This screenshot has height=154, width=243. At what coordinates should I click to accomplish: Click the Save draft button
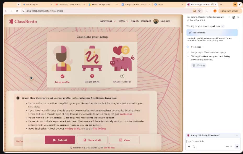pyautogui.click(x=92, y=140)
